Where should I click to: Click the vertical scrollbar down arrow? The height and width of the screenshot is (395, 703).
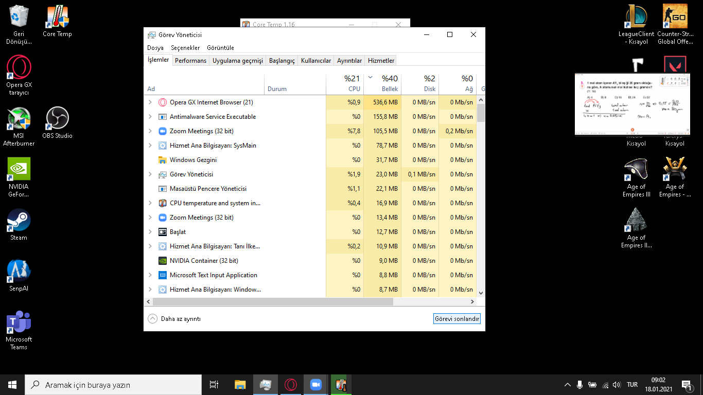coord(481,293)
